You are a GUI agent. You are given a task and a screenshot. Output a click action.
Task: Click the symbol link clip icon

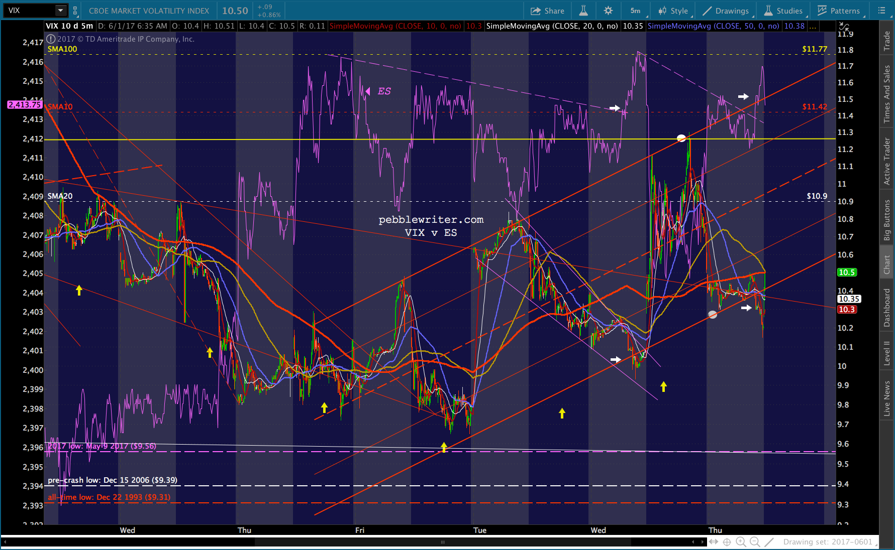coord(75,11)
